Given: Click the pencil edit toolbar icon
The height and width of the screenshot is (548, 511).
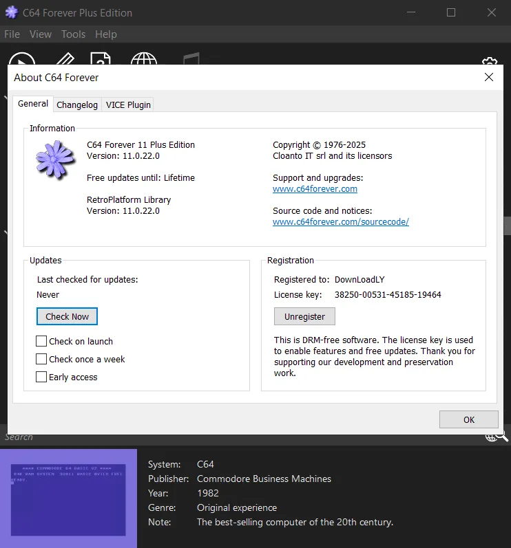Looking at the screenshot, I should pos(65,58).
